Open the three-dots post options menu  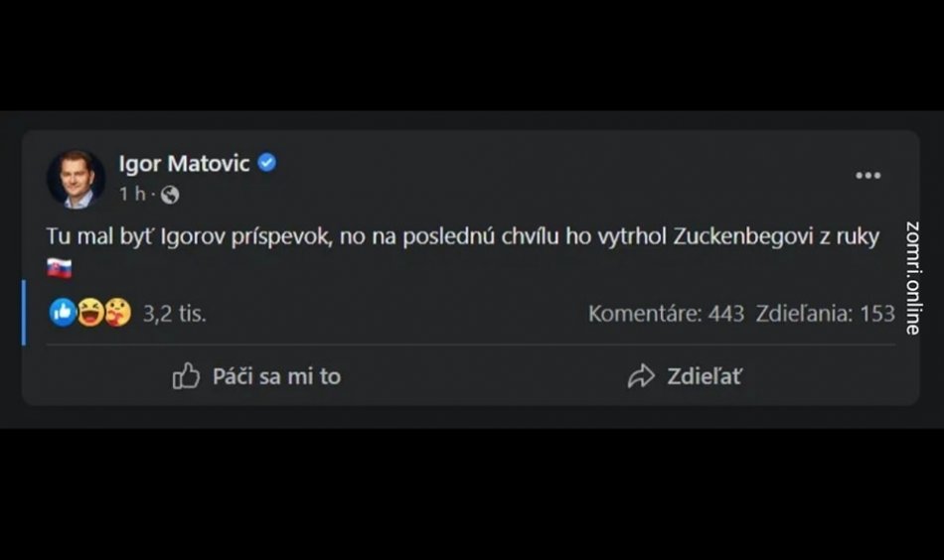[x=867, y=176]
